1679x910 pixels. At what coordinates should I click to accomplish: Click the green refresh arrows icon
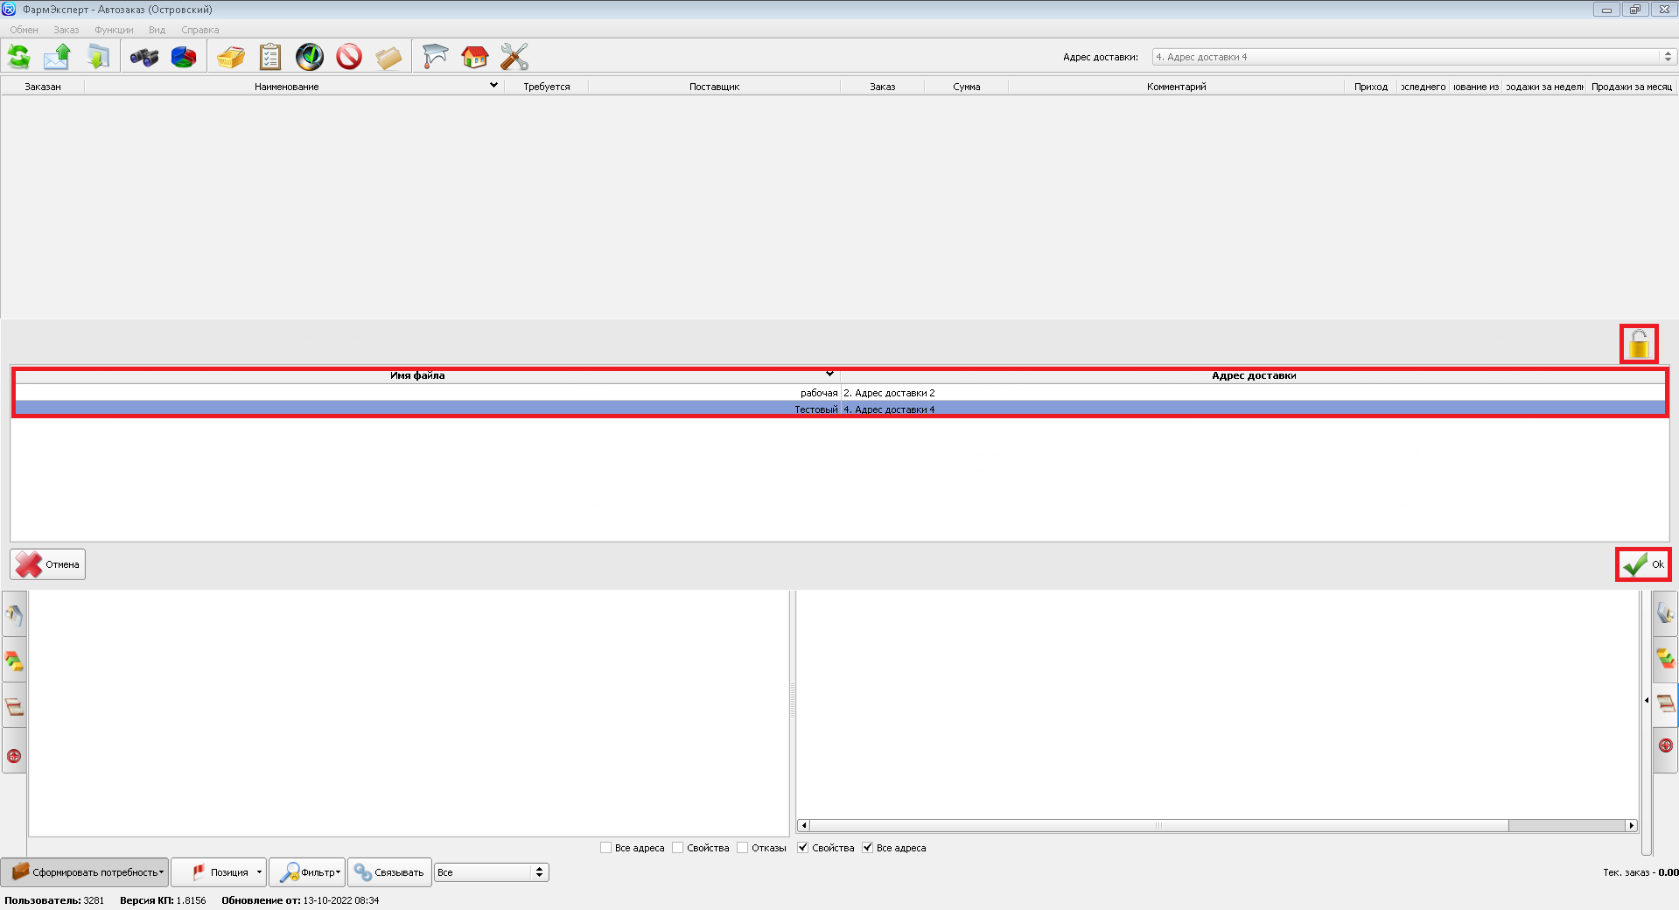(18, 57)
